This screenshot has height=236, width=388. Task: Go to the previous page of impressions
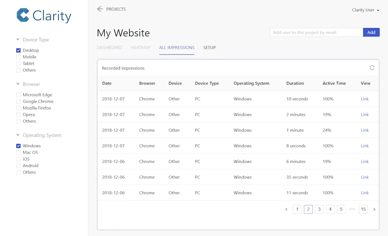(286, 209)
